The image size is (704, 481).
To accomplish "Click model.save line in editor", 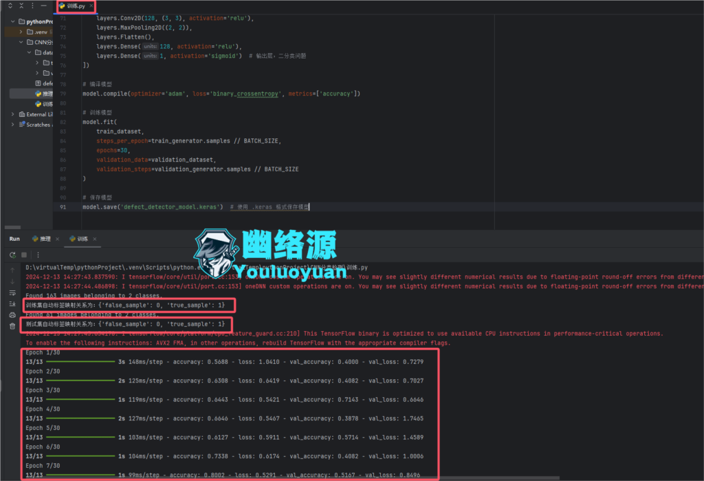I will coord(196,207).
